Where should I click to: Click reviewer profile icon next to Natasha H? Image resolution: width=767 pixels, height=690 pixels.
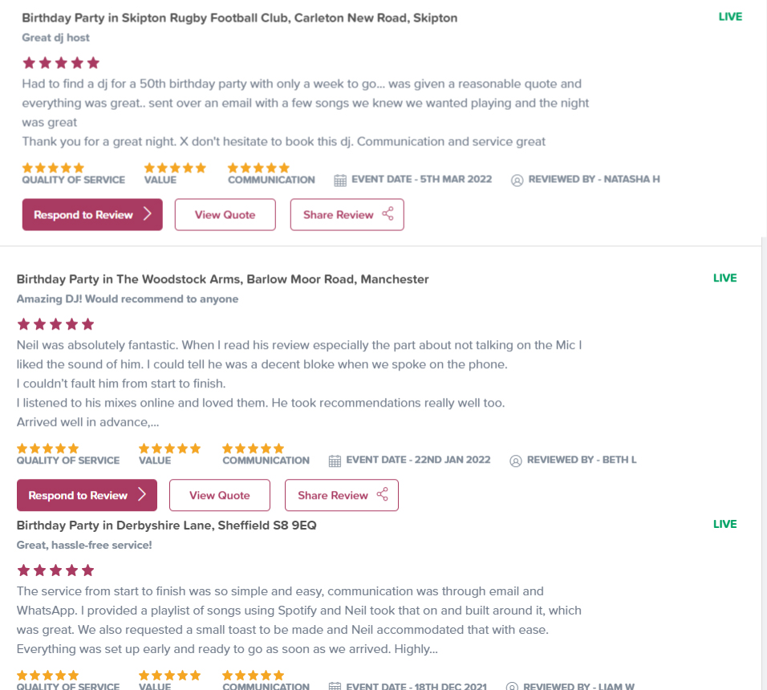[517, 181]
